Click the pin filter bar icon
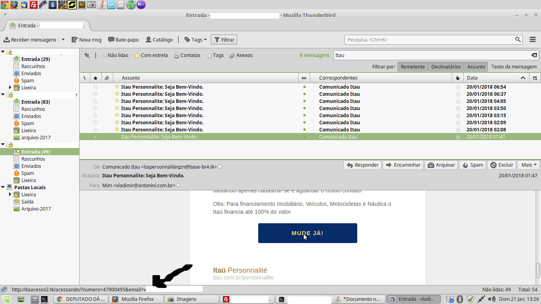 pyautogui.click(x=87, y=55)
